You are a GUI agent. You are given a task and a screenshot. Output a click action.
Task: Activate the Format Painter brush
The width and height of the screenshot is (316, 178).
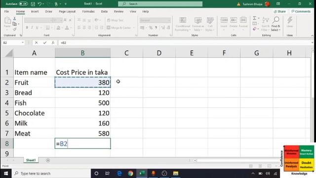(x=14, y=30)
